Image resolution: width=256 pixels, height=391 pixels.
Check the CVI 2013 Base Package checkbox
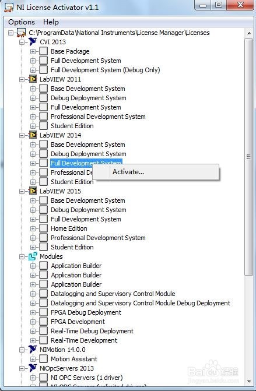coord(43,51)
